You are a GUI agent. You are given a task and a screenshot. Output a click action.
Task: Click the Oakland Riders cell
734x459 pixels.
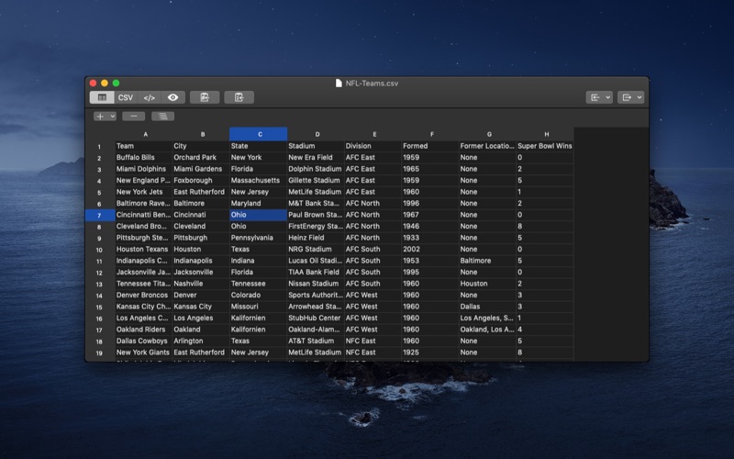[144, 330]
